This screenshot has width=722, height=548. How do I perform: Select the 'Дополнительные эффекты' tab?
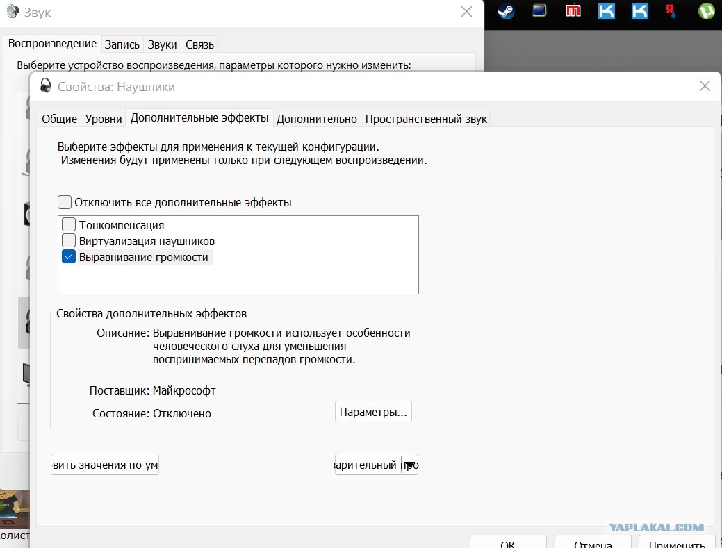pos(199,118)
